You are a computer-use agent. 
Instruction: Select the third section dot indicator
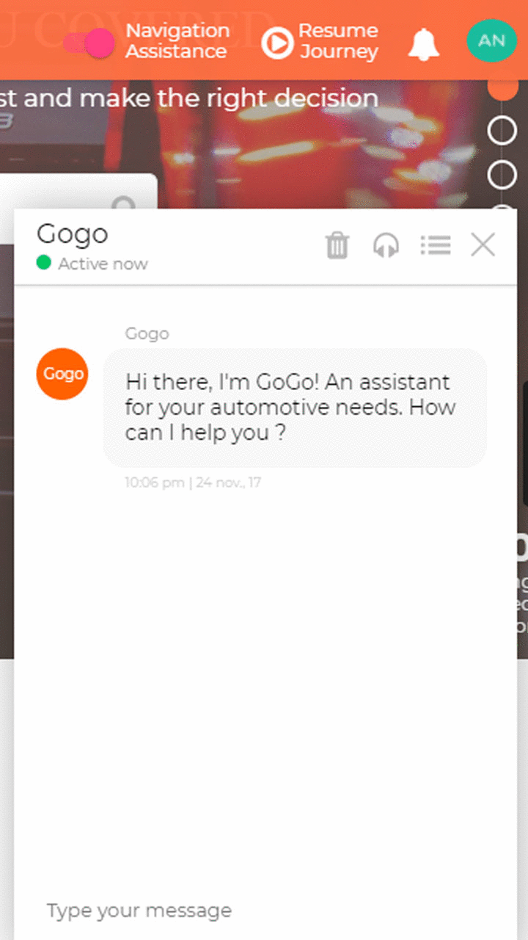click(502, 175)
